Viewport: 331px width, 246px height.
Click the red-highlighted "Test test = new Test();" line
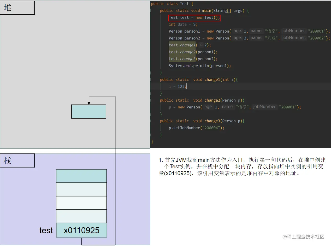pyautogui.click(x=194, y=17)
